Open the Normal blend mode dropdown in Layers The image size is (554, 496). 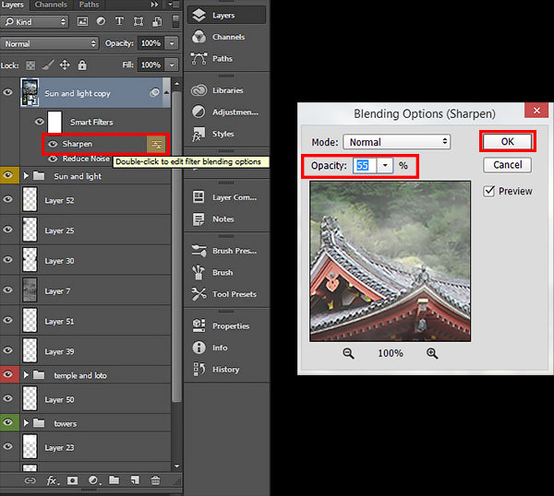coord(49,43)
